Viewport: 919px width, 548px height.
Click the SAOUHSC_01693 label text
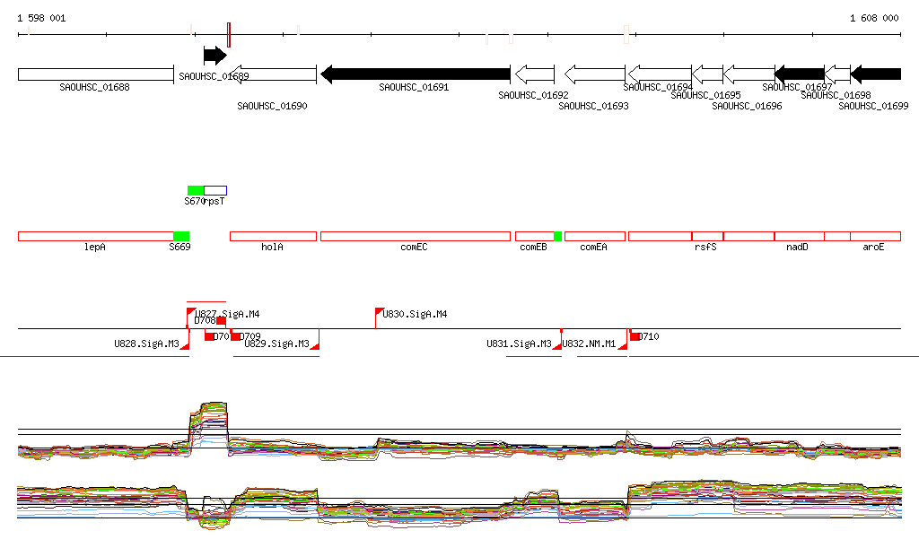point(594,106)
